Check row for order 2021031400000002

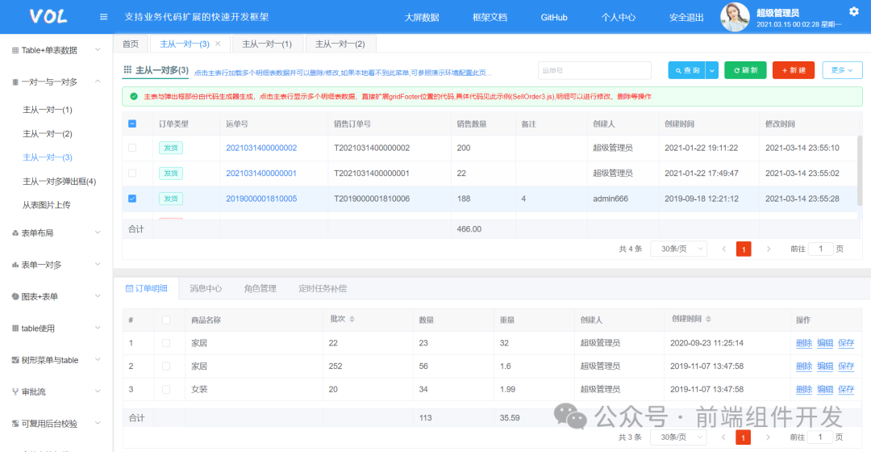coord(132,148)
